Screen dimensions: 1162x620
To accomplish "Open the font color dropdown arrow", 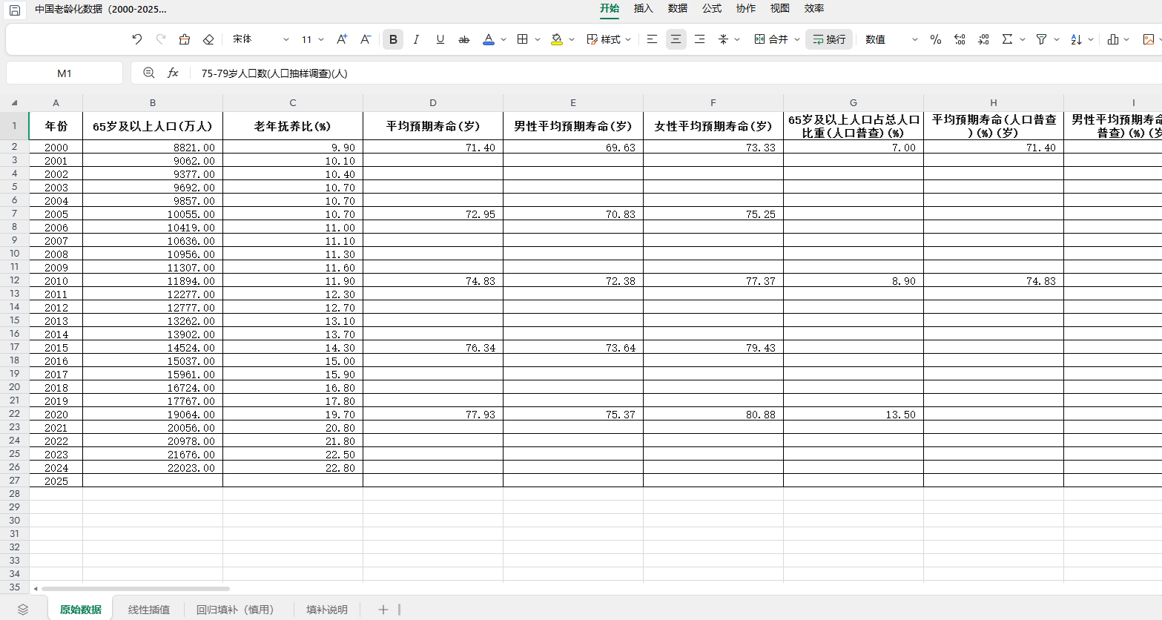I will [x=504, y=39].
